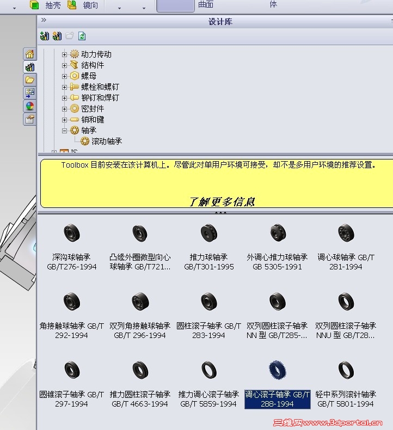Open the 曲面 tab
The height and width of the screenshot is (430, 393).
[x=206, y=4]
